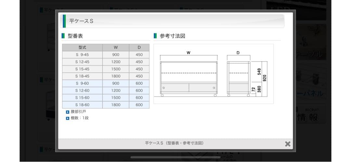Close the 平ケースS lightbox with X
Screen dimensions: 351x162
click(288, 144)
